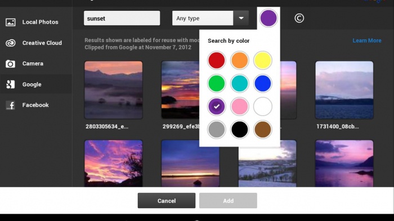Click the copyright license icon

[299, 18]
